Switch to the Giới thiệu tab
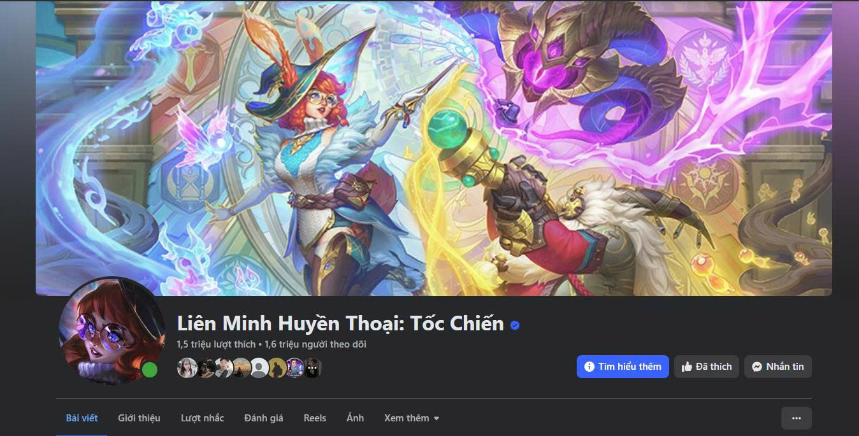The width and height of the screenshot is (859, 436). click(x=139, y=418)
